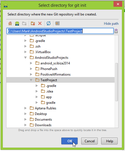Select AndroidStudioProjects in the tree
Screen dimensions: 125x151
[x=51, y=58]
